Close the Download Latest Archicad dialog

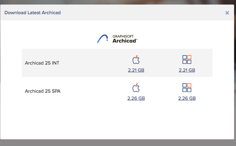click(x=227, y=13)
